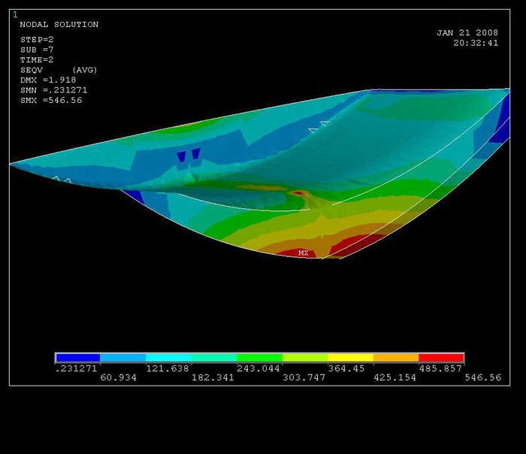The image size is (526, 454).
Task: Click the 121.638 legend scale value
Action: tap(168, 368)
